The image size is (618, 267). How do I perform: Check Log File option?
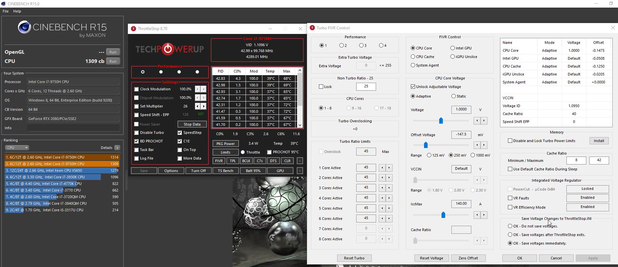point(136,159)
